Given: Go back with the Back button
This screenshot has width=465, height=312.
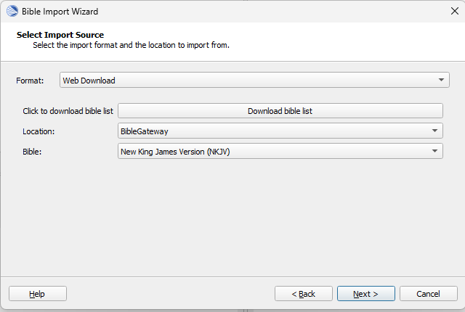Looking at the screenshot, I should 304,294.
